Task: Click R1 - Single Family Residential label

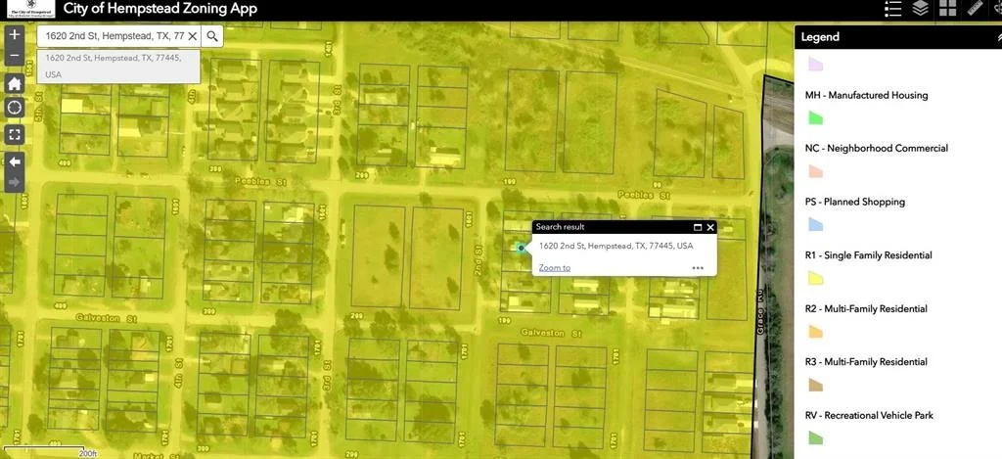Action: [x=868, y=255]
